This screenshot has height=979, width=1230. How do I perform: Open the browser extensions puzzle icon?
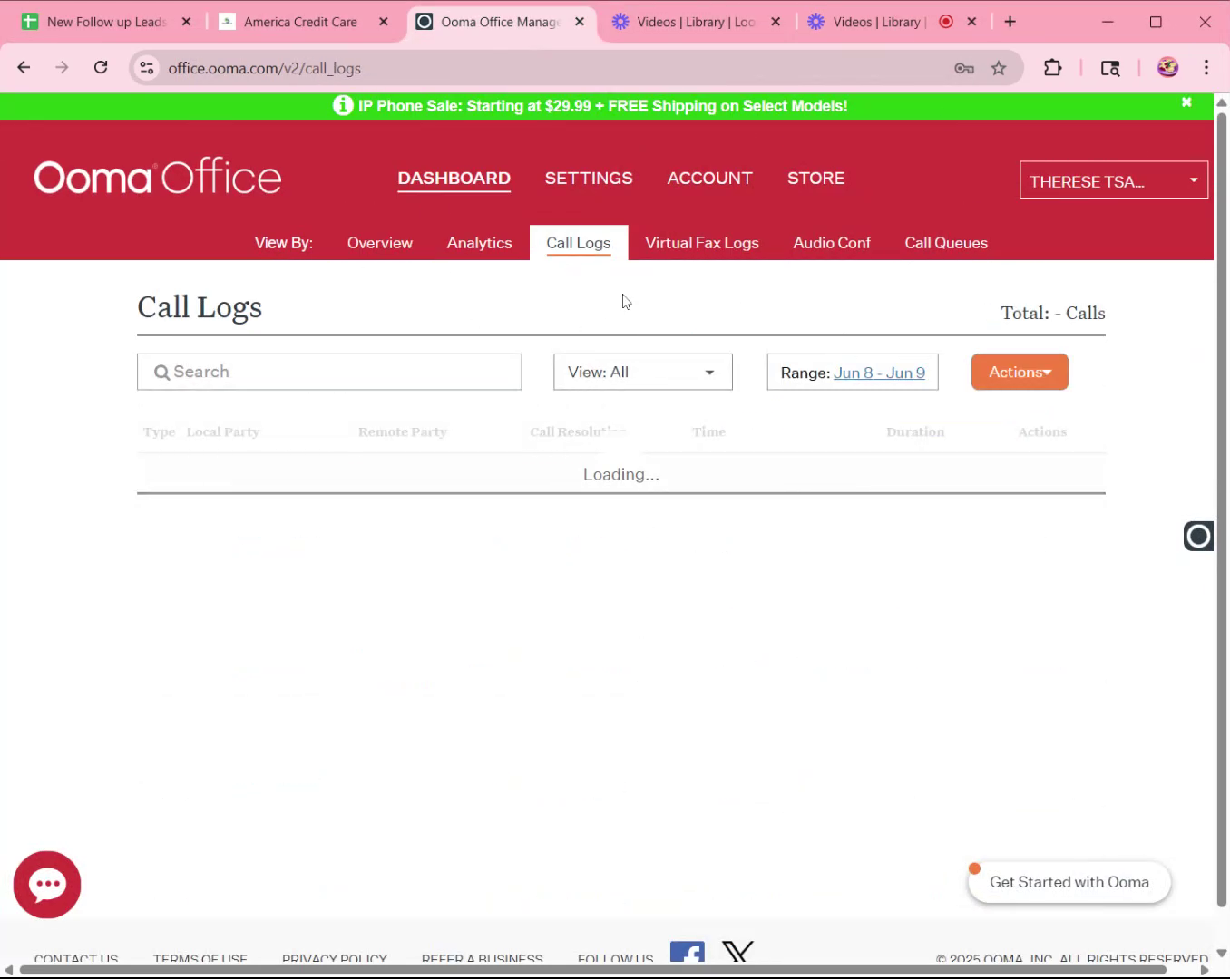1053,68
